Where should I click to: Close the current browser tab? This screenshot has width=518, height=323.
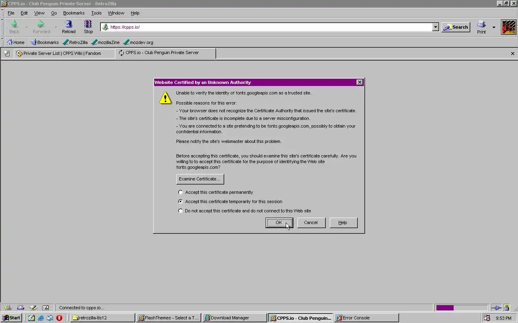(512, 53)
